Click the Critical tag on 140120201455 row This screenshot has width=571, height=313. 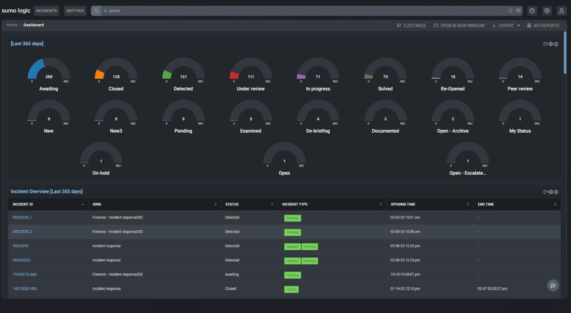coord(291,289)
